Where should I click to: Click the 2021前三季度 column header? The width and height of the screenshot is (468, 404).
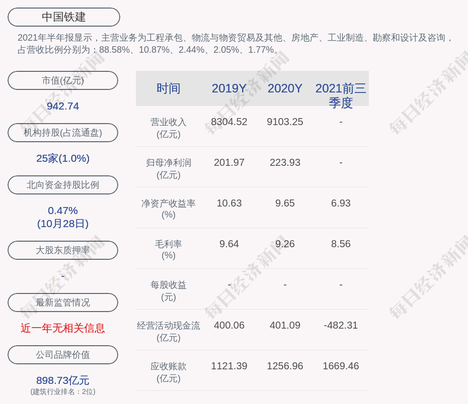(341, 95)
